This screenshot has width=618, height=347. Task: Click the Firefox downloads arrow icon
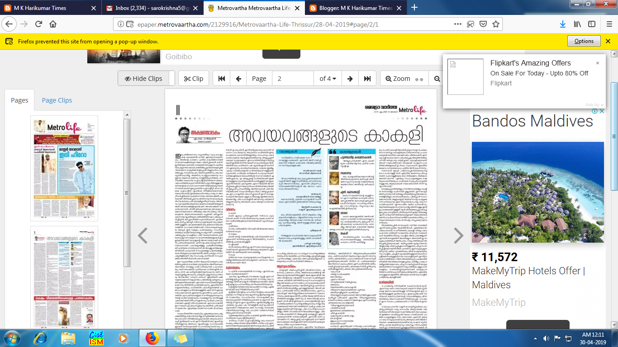click(563, 24)
